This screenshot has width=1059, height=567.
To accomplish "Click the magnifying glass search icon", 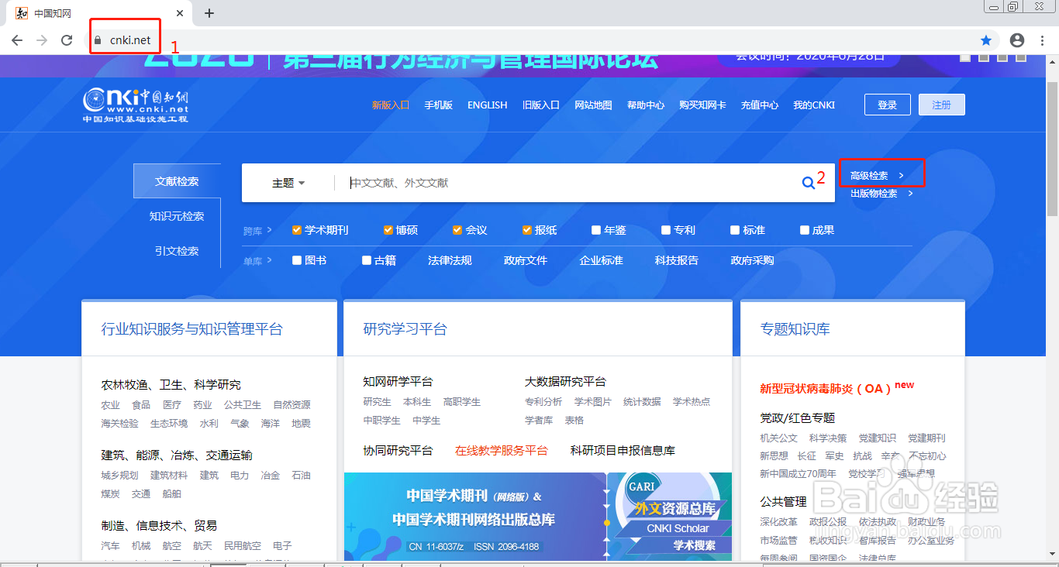I will tap(808, 182).
